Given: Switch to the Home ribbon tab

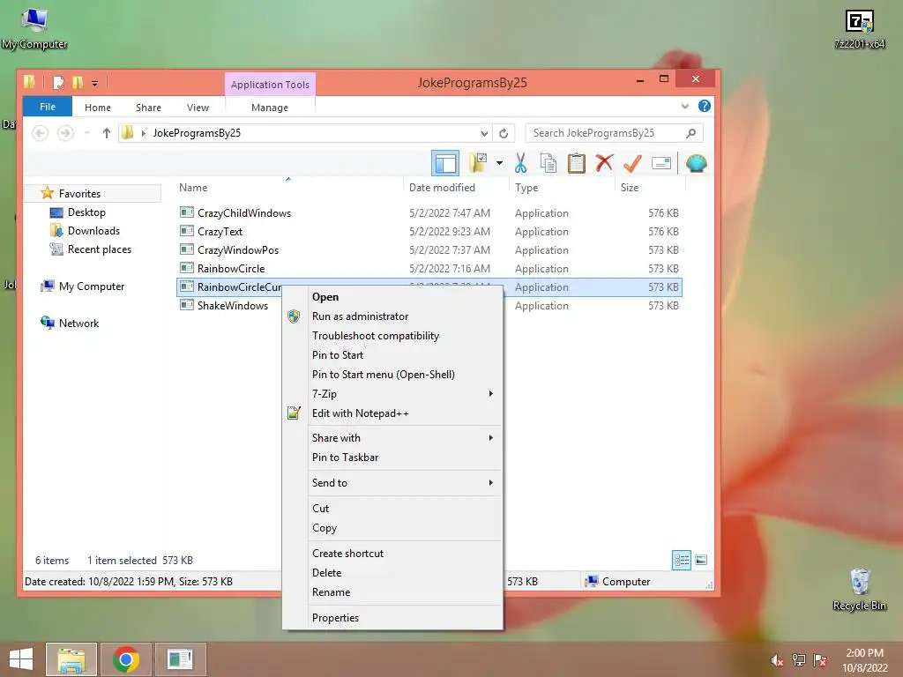Looking at the screenshot, I should click(98, 108).
